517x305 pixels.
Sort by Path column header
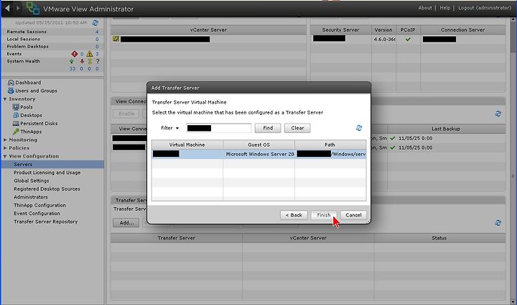pyautogui.click(x=330, y=145)
